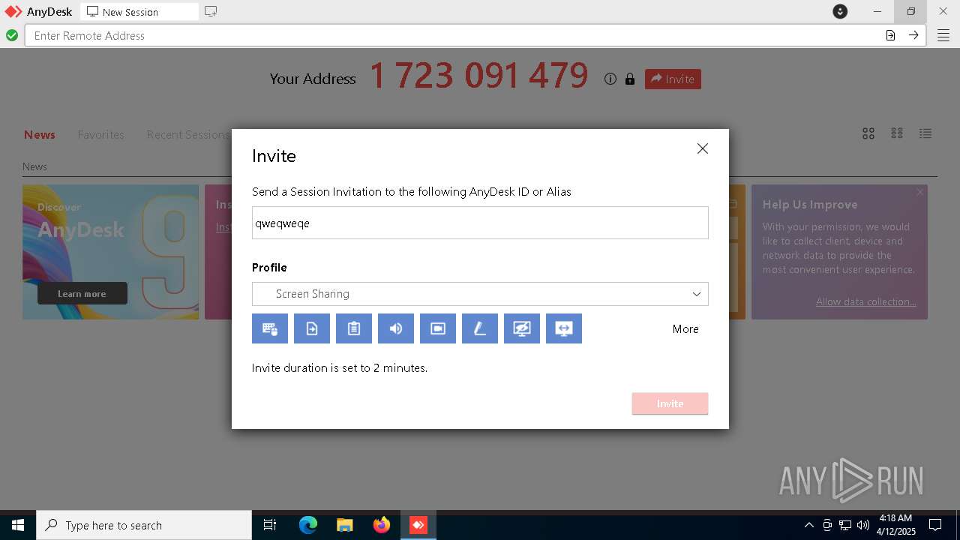Click the red Invite button beside address

pyautogui.click(x=673, y=79)
